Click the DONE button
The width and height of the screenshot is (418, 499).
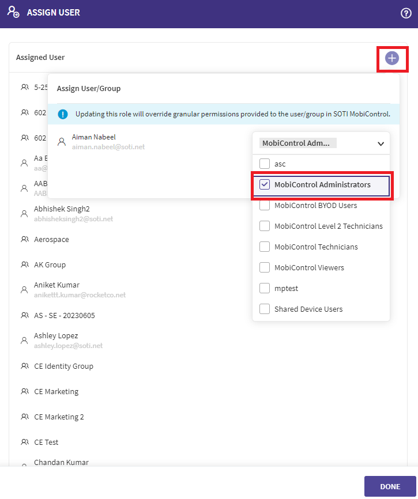coord(390,486)
